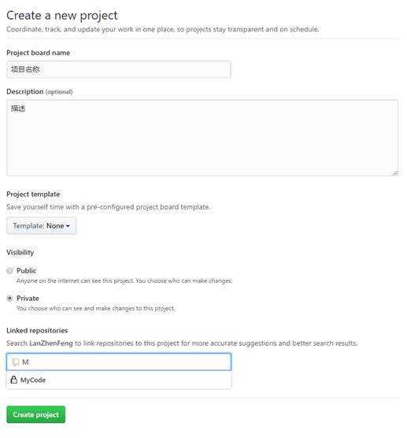Click the Project template heading
Image resolution: width=407 pixels, height=438 pixels.
33,194
